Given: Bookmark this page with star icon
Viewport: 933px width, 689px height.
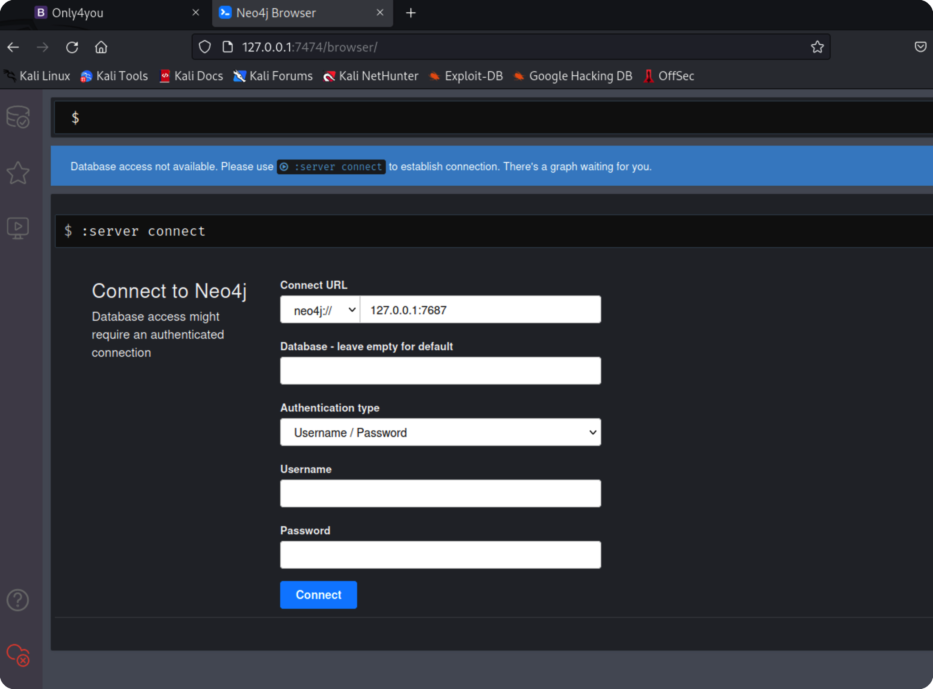Looking at the screenshot, I should [x=817, y=47].
